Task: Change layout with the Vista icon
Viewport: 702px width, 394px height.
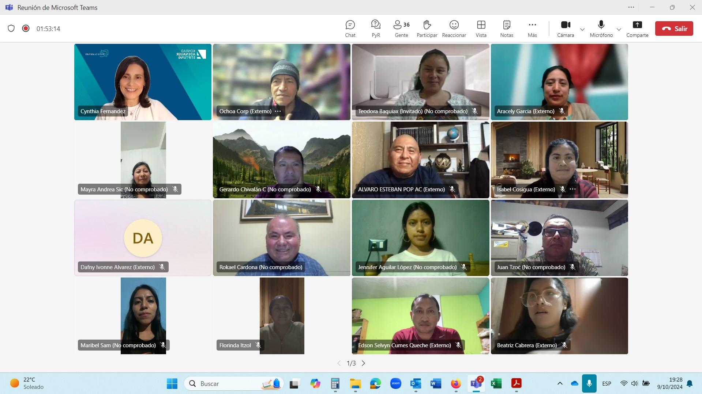Action: click(x=481, y=28)
